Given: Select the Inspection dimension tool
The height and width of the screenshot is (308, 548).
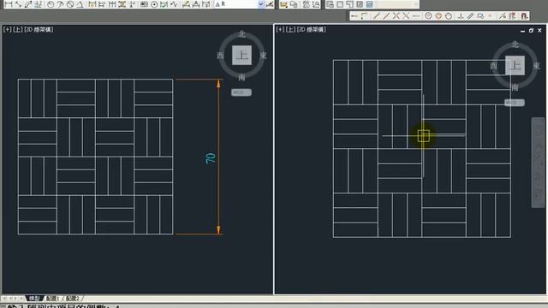Looking at the screenshot, I should tap(164, 4).
